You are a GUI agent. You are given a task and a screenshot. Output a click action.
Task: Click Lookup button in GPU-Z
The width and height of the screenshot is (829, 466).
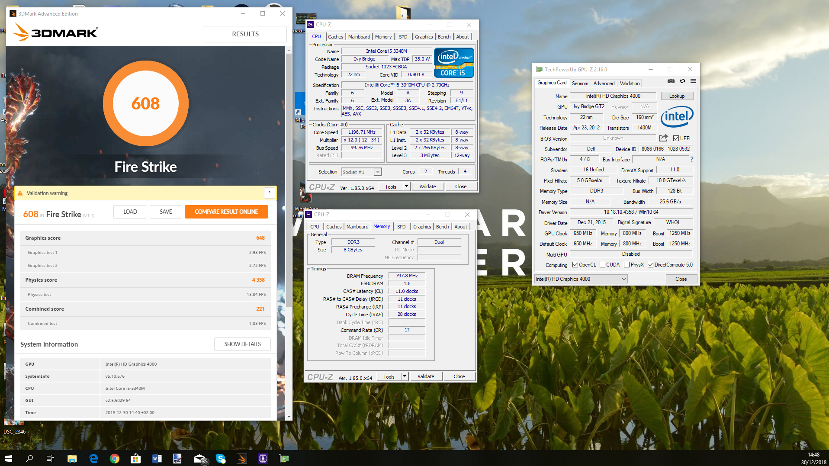[677, 96]
